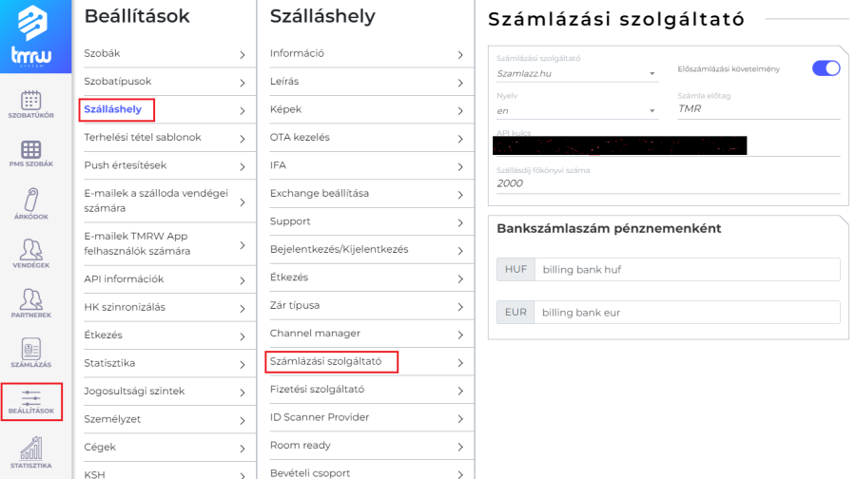Expand the Szobatípusok settings entry
The image size is (856, 479).
point(164,82)
